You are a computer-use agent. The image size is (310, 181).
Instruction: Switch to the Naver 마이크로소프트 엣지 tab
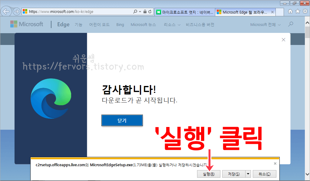coord(185,12)
